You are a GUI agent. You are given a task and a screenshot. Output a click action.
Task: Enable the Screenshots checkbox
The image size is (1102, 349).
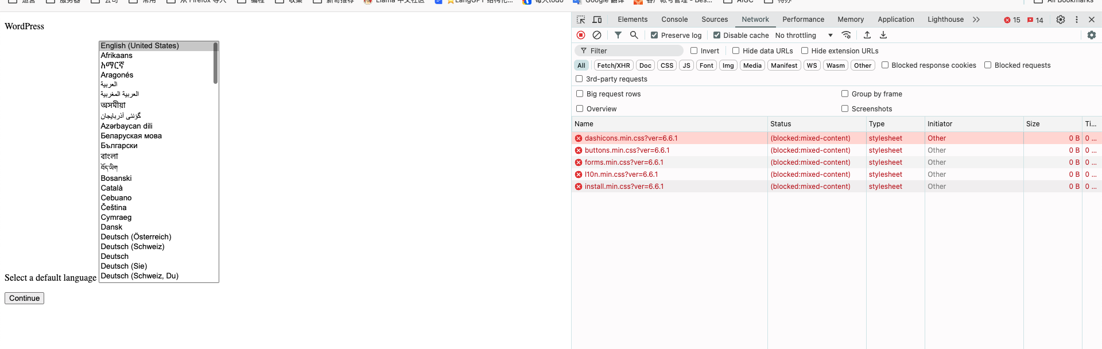tap(845, 108)
